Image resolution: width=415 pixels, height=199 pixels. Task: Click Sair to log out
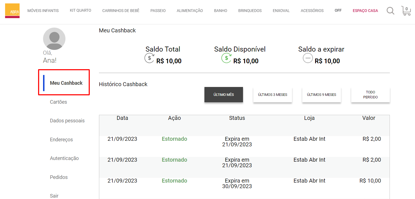click(x=54, y=196)
